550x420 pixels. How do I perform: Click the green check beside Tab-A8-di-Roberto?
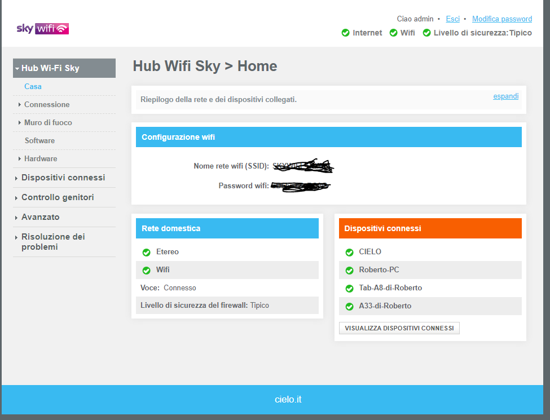[349, 289]
